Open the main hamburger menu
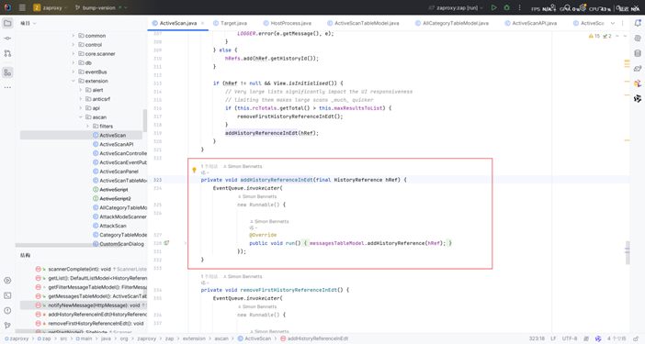Image resolution: width=645 pixels, height=344 pixels. click(22, 8)
